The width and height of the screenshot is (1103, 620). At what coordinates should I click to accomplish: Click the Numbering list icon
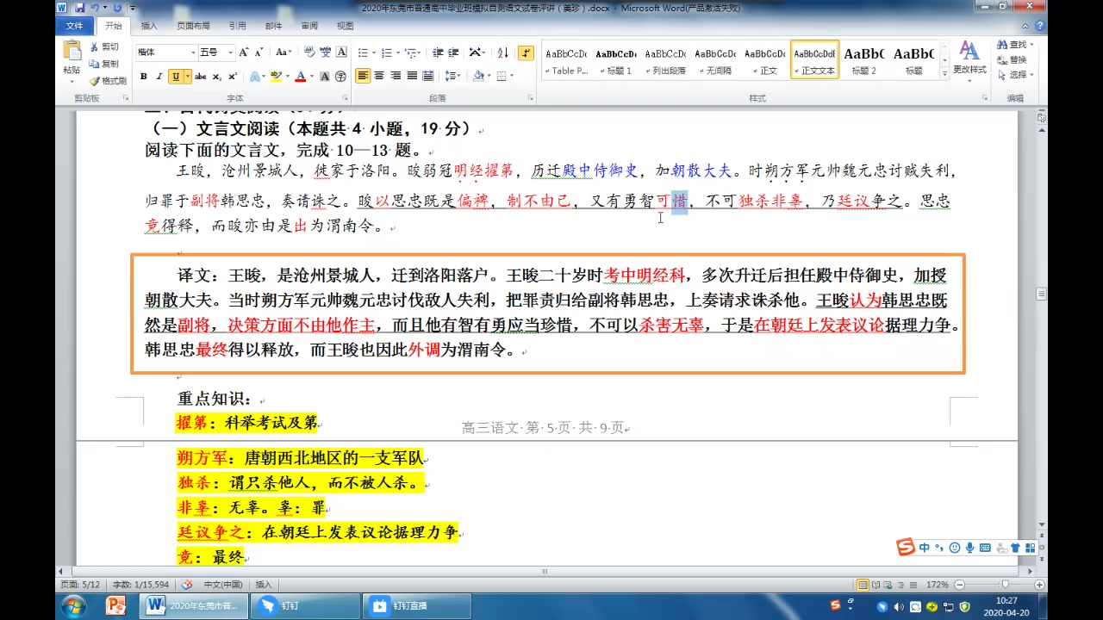(x=387, y=53)
